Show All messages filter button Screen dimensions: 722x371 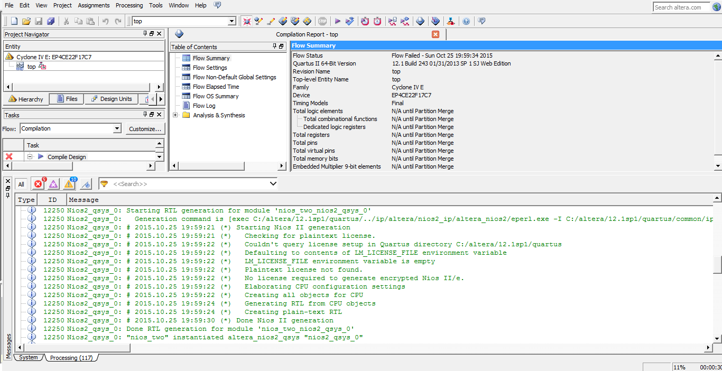21,184
